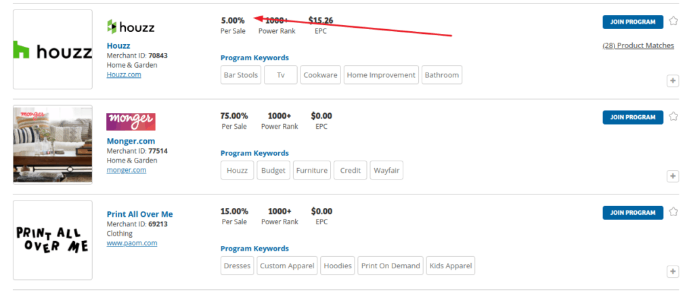The image size is (693, 294).
Task: Open www.paom.com link
Action: pyautogui.click(x=132, y=243)
